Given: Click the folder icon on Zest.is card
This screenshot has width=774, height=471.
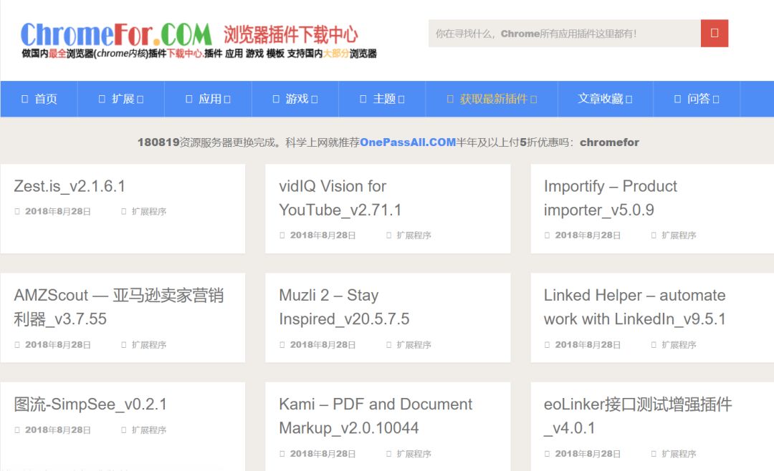Looking at the screenshot, I should (x=124, y=212).
